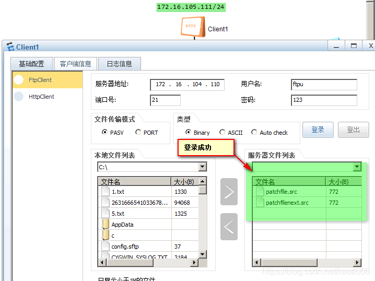Select the 5.txt file name
The height and width of the screenshot is (281, 375).
[118, 214]
